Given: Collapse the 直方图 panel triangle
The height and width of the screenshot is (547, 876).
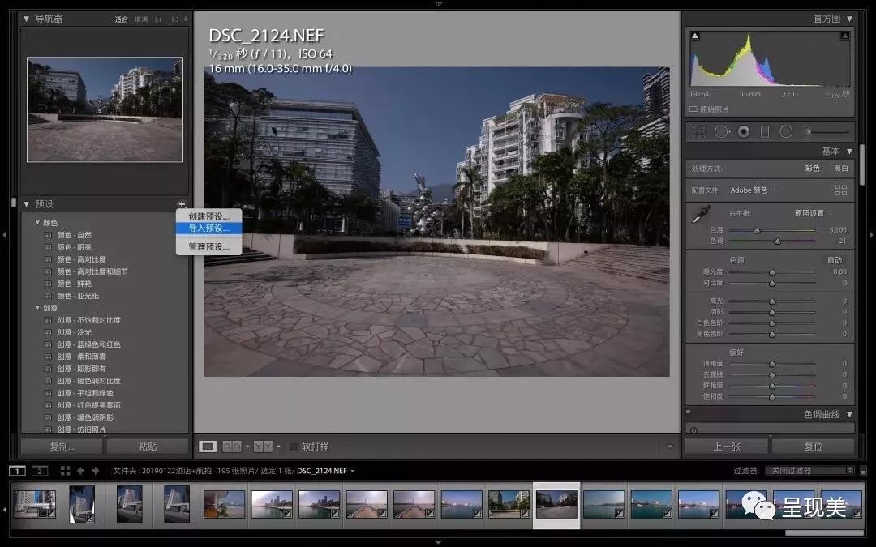Looking at the screenshot, I should 849,19.
